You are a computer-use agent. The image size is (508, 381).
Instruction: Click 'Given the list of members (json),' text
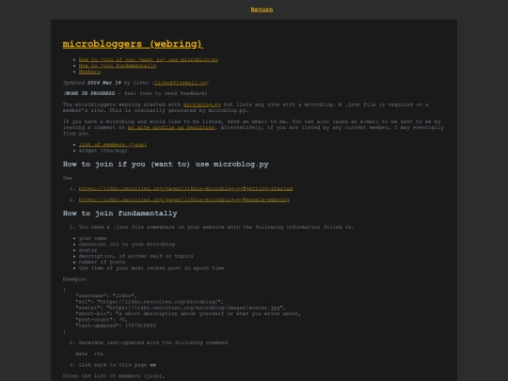click(114, 376)
